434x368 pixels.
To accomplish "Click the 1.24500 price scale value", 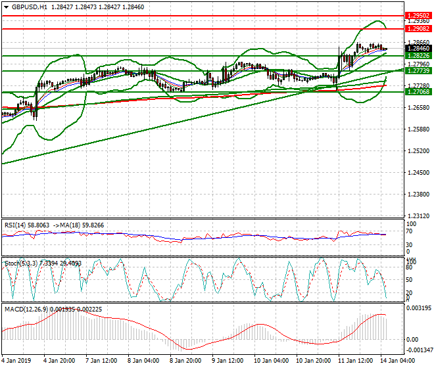I will pyautogui.click(x=418, y=172).
